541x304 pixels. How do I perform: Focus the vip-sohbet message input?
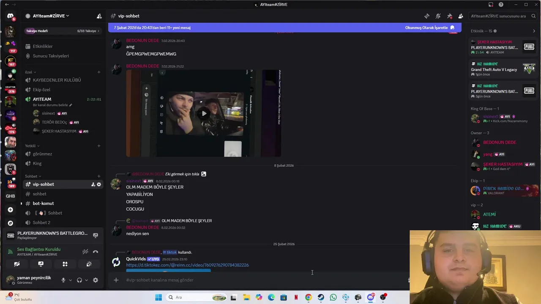click(x=262, y=280)
